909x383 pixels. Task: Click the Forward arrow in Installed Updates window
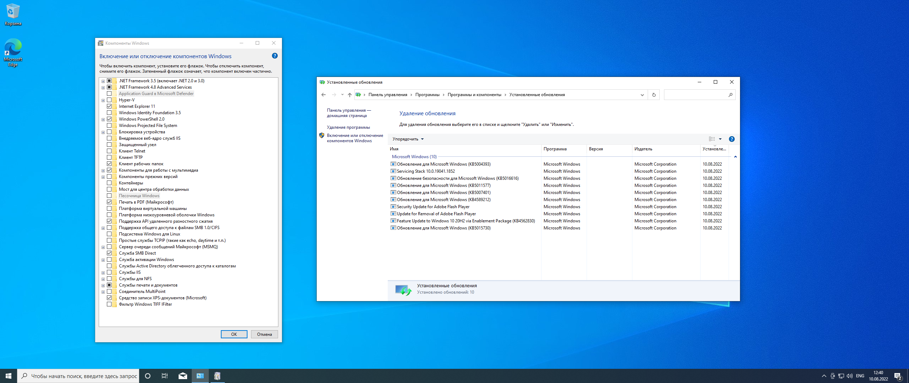(334, 95)
